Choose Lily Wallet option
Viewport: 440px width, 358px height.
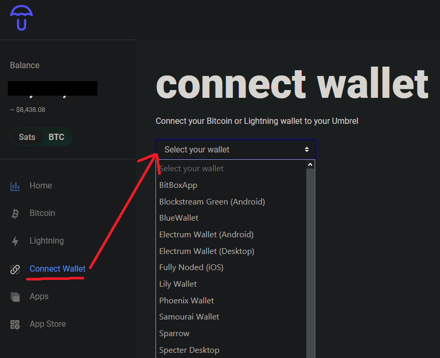tap(231, 284)
